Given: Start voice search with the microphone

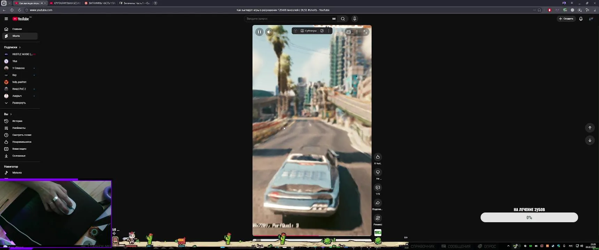Looking at the screenshot, I should point(355,19).
